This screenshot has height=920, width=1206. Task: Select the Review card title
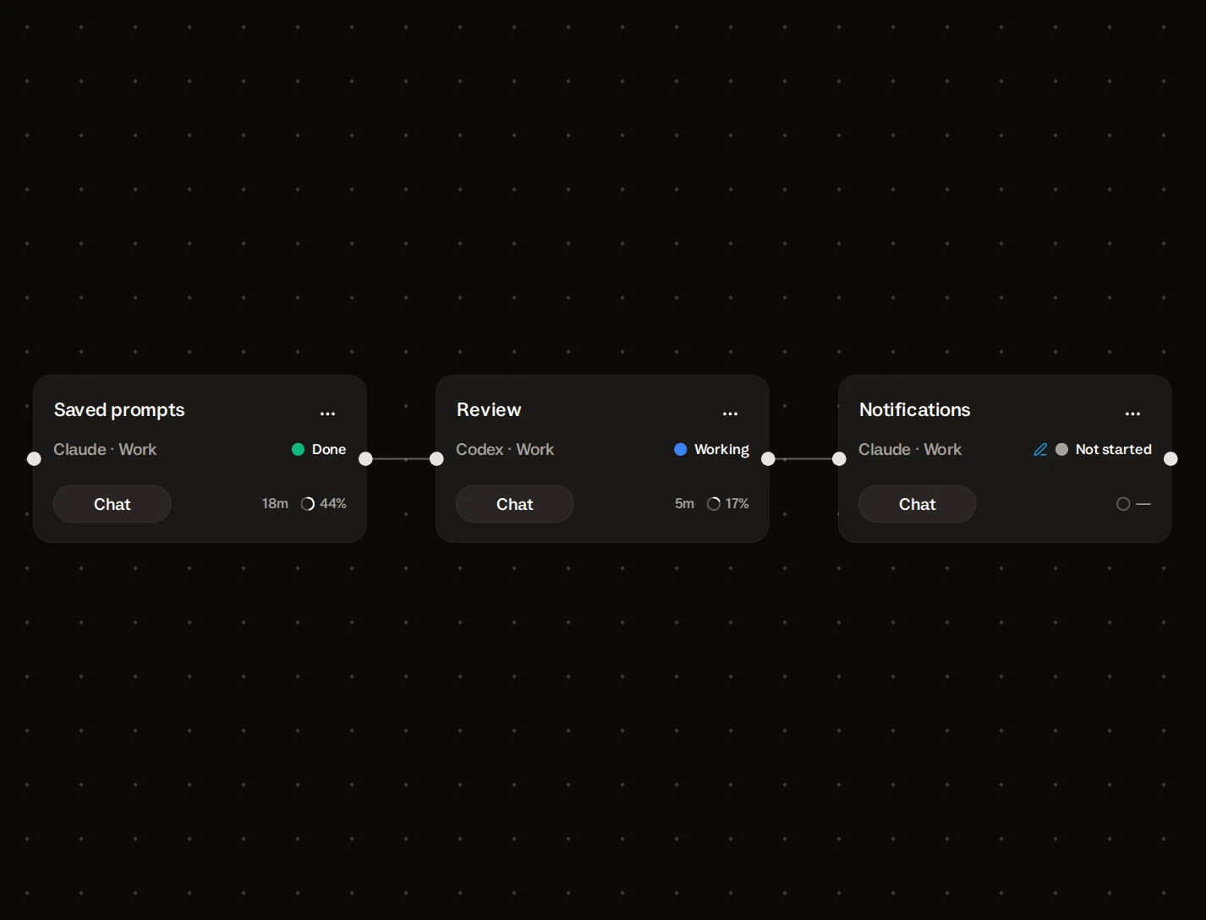pyautogui.click(x=489, y=410)
